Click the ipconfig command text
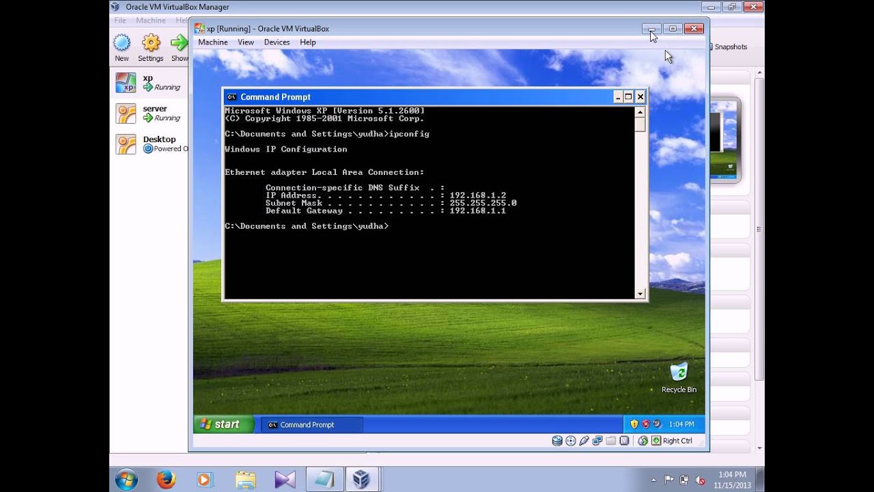This screenshot has height=492, width=874. [x=409, y=134]
